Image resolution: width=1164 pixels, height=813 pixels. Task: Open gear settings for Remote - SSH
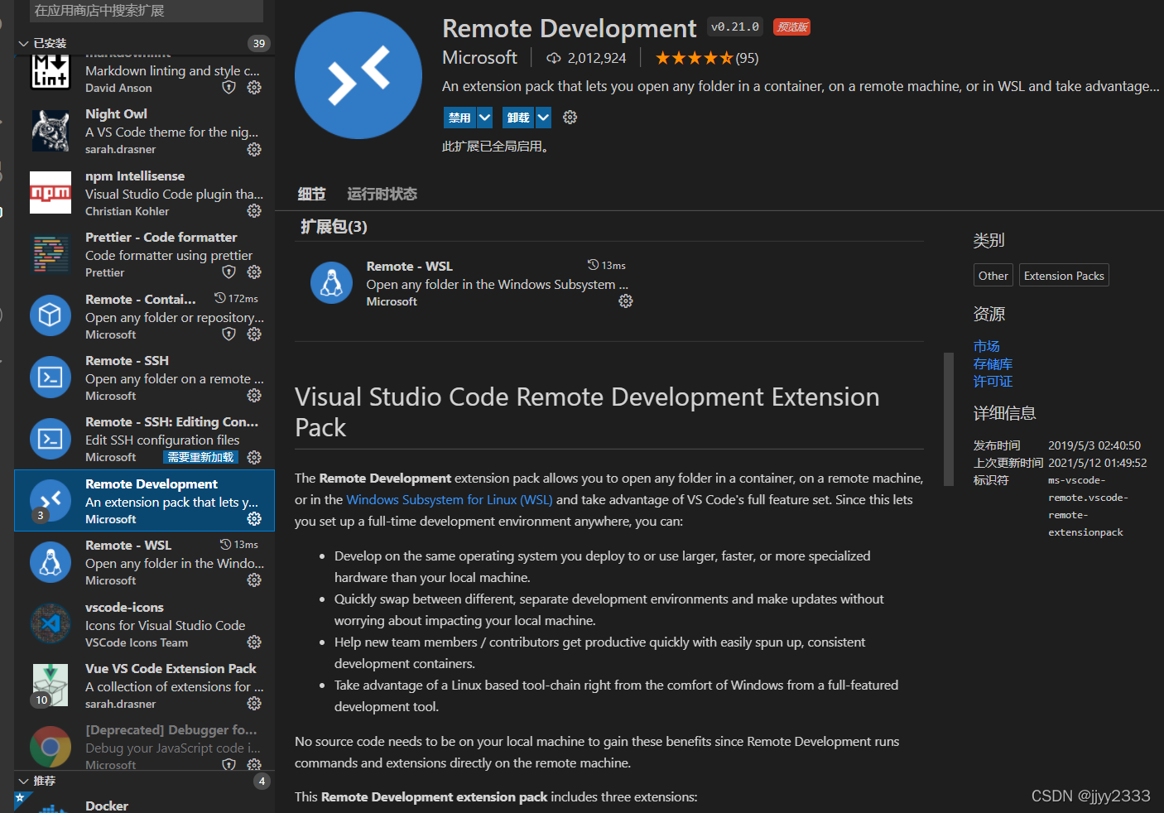click(254, 396)
